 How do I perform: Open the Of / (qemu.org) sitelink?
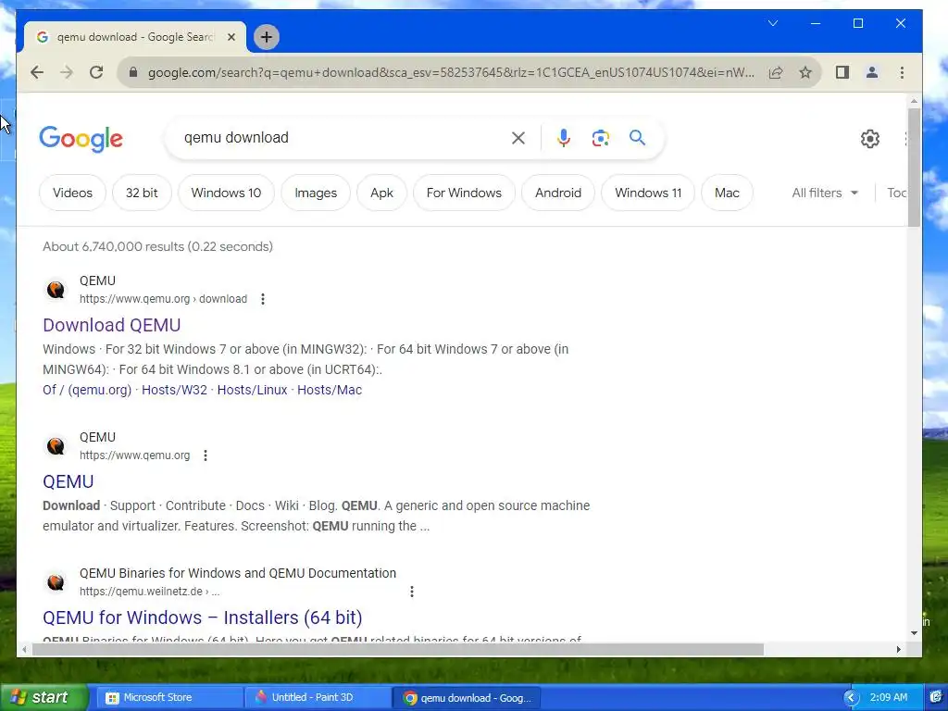click(x=87, y=390)
